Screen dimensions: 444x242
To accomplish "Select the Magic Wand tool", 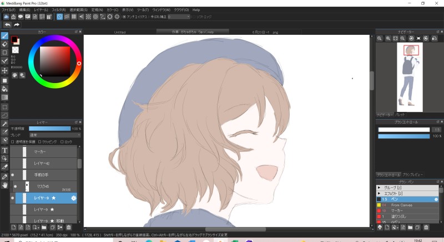I will [x=4, y=123].
